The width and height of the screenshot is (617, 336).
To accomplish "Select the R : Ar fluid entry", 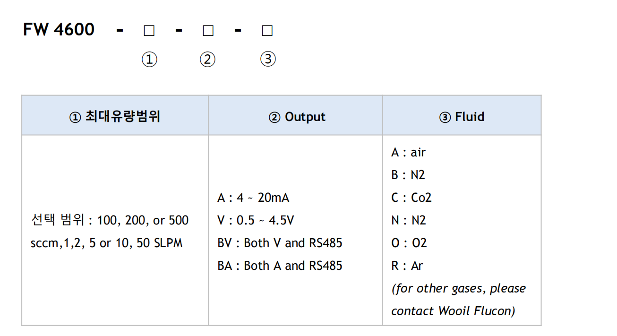I will tap(407, 266).
